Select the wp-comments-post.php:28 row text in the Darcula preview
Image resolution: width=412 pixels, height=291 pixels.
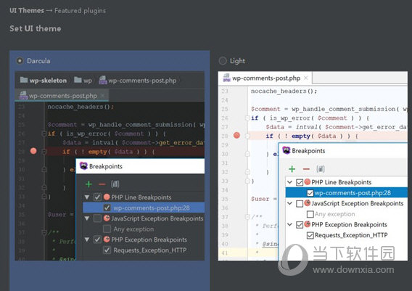tap(152, 208)
